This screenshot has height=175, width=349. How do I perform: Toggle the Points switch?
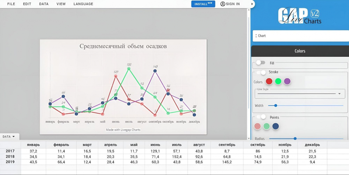tap(261, 117)
